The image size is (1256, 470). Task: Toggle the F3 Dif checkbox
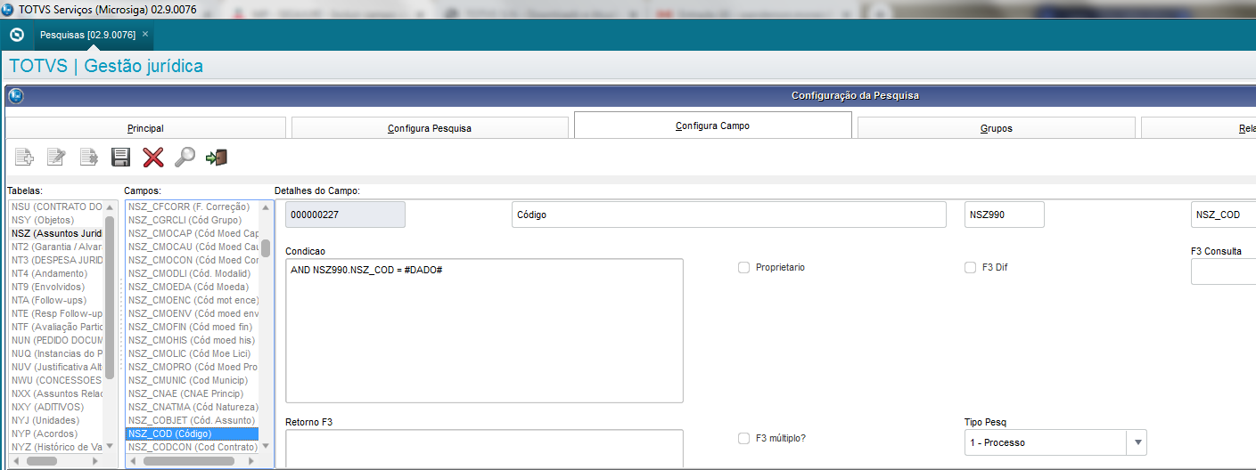point(970,267)
